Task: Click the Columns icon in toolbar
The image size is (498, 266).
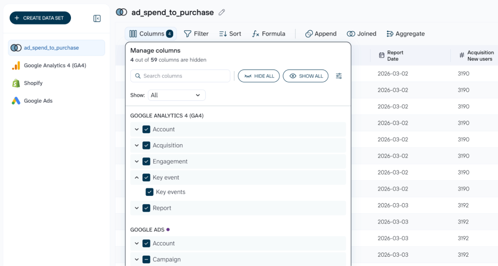Action: point(133,34)
